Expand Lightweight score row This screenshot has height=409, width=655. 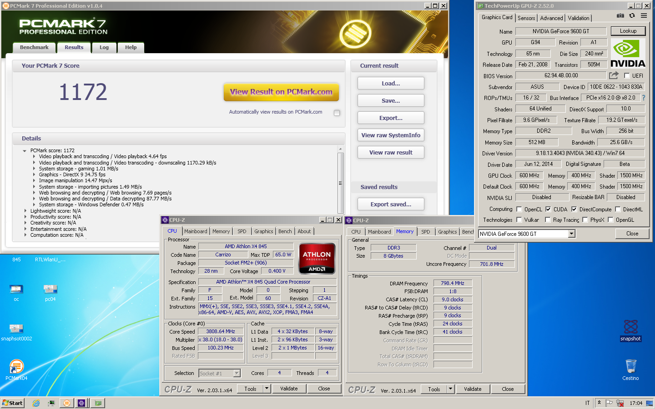[25, 211]
